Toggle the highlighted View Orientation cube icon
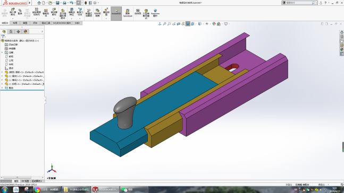The width and height of the screenshot is (344, 193). (x=188, y=24)
